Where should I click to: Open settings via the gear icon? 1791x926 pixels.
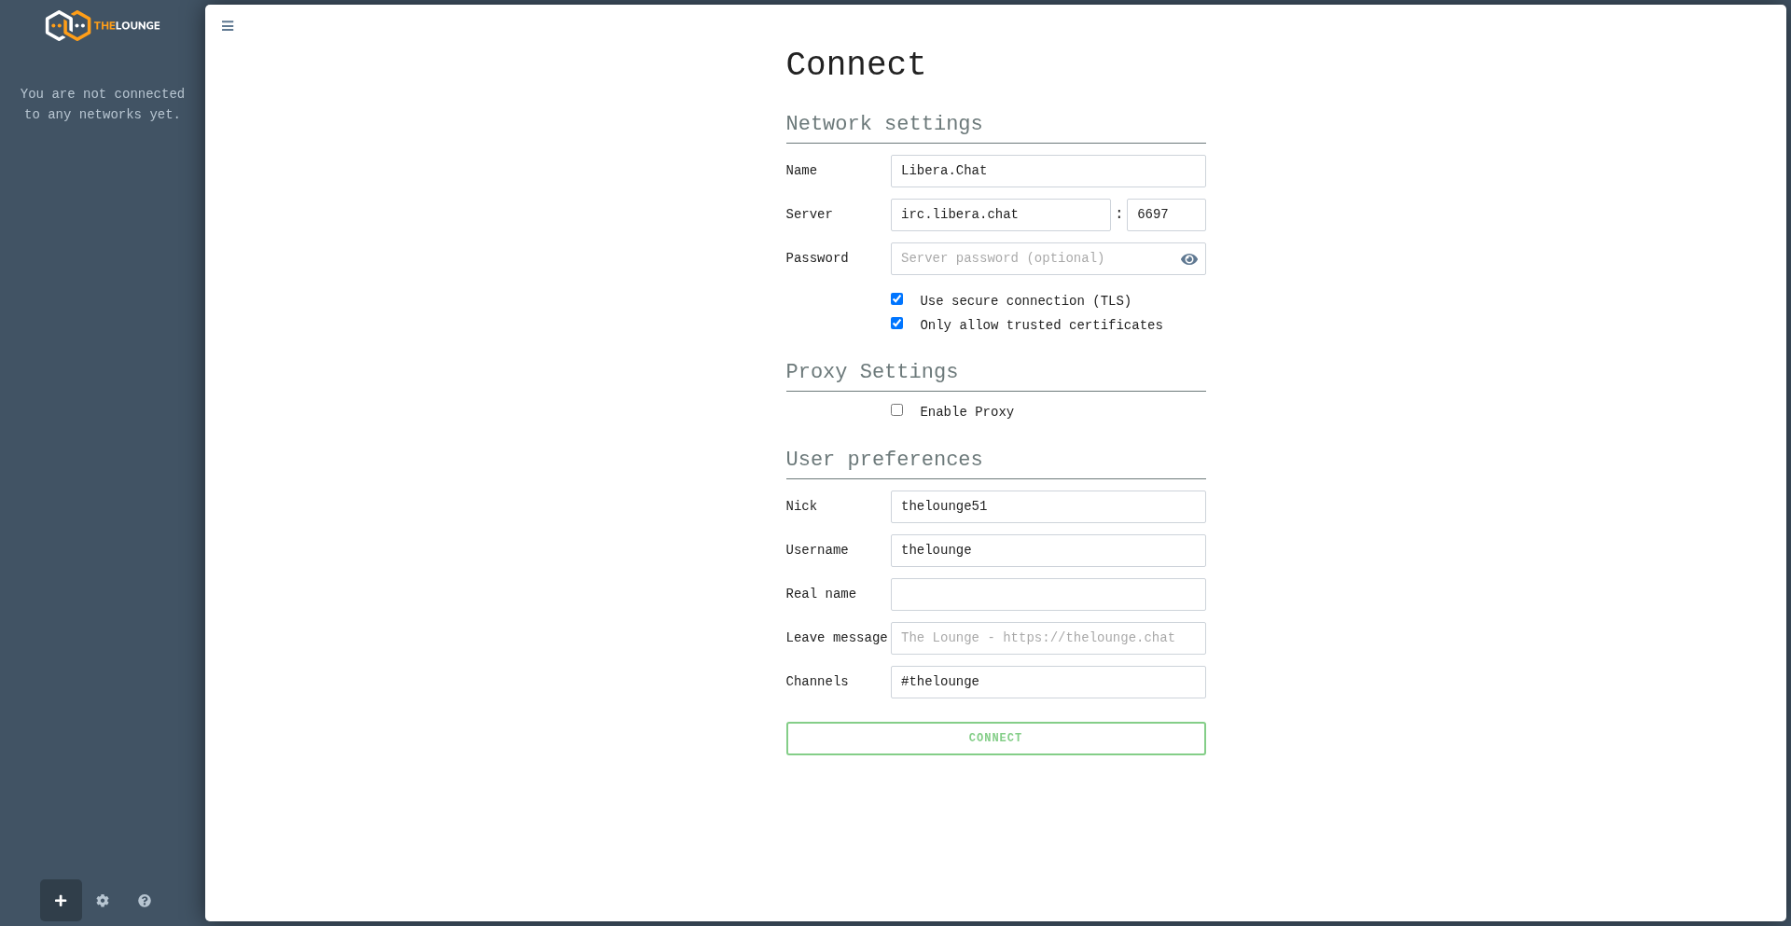tap(103, 901)
